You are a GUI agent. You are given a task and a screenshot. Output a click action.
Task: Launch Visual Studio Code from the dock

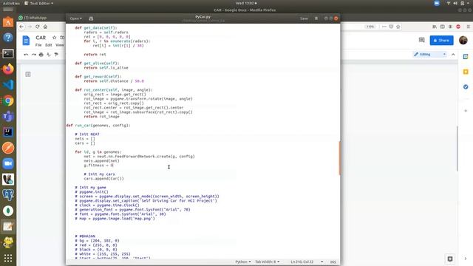point(8,85)
